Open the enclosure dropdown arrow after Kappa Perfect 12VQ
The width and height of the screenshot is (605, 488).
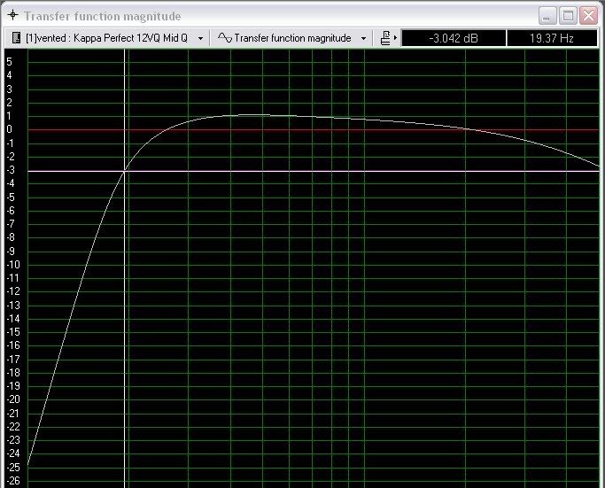click(x=201, y=38)
